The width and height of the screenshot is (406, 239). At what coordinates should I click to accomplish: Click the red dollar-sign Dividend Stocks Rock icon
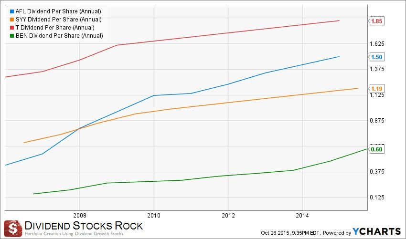coord(13,229)
